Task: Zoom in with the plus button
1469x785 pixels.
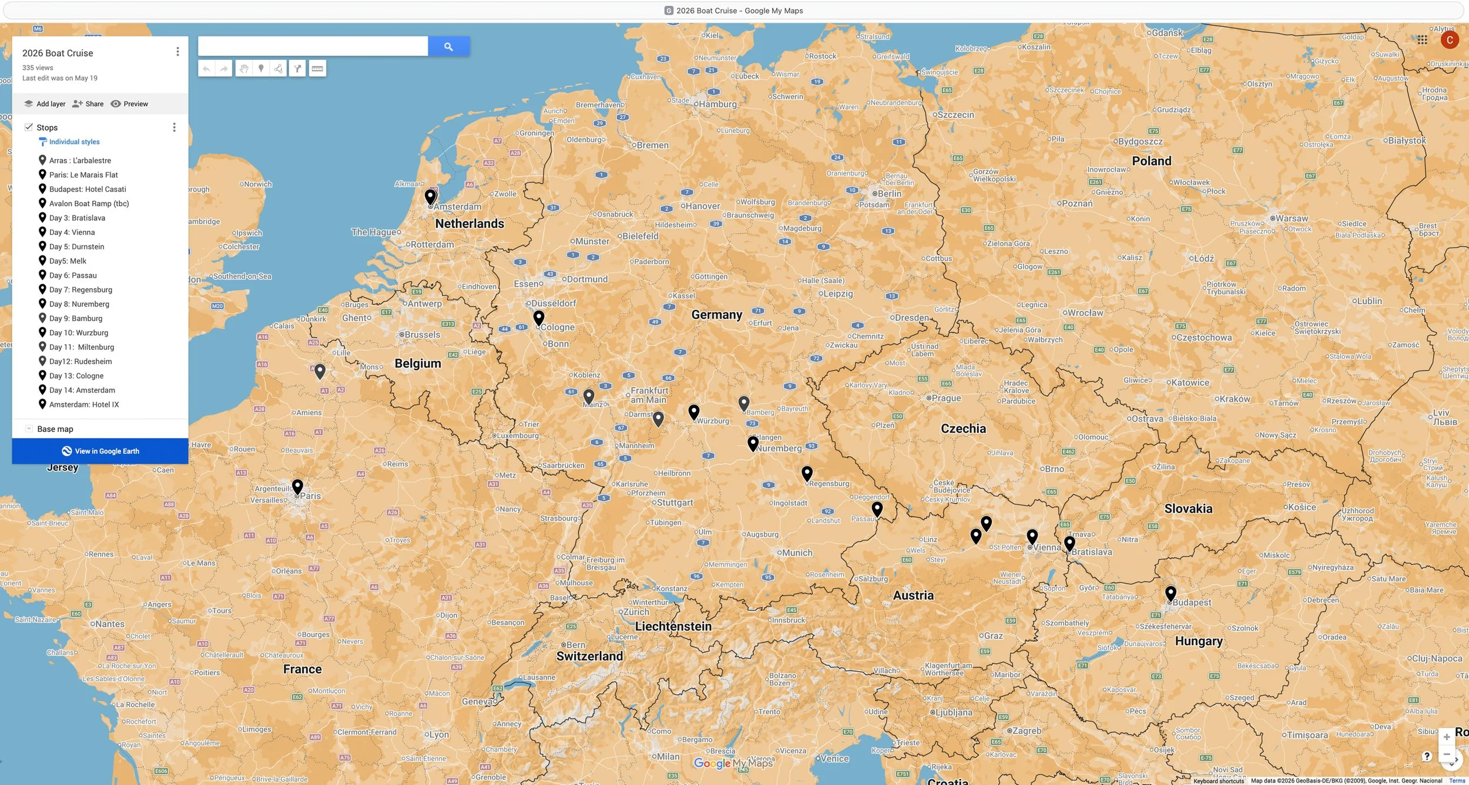Action: [x=1447, y=737]
